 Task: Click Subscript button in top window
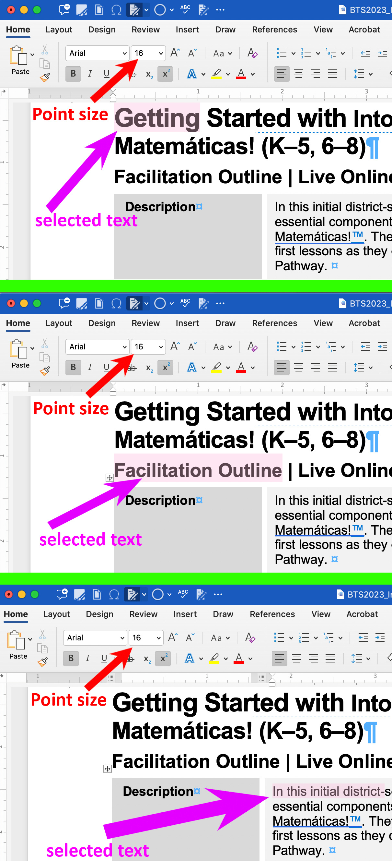149,74
